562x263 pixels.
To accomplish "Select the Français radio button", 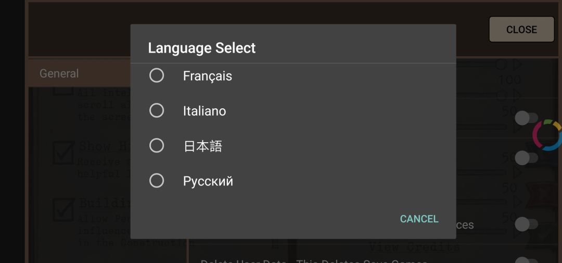I will (x=157, y=76).
